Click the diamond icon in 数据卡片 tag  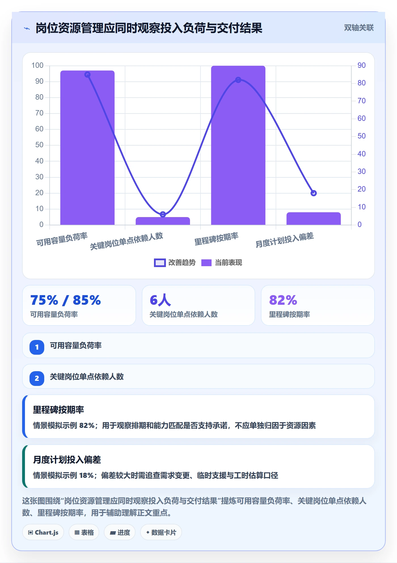click(x=148, y=532)
